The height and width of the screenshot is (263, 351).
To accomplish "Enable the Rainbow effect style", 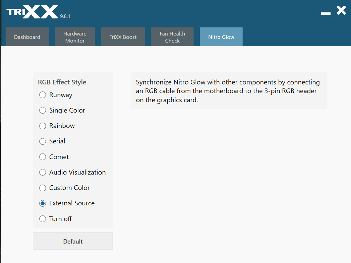I will 43,126.
